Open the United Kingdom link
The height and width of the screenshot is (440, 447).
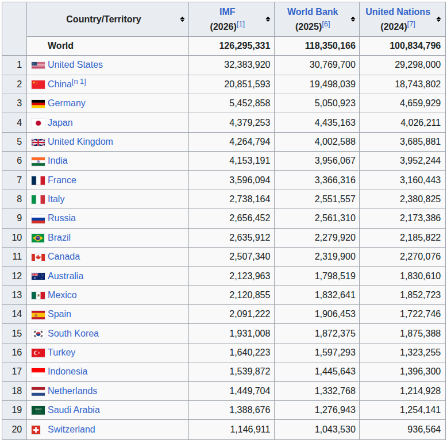click(x=80, y=142)
